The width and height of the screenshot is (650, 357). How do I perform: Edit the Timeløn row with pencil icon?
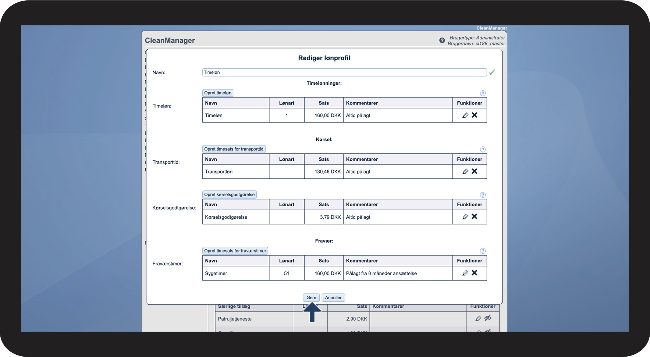(465, 115)
